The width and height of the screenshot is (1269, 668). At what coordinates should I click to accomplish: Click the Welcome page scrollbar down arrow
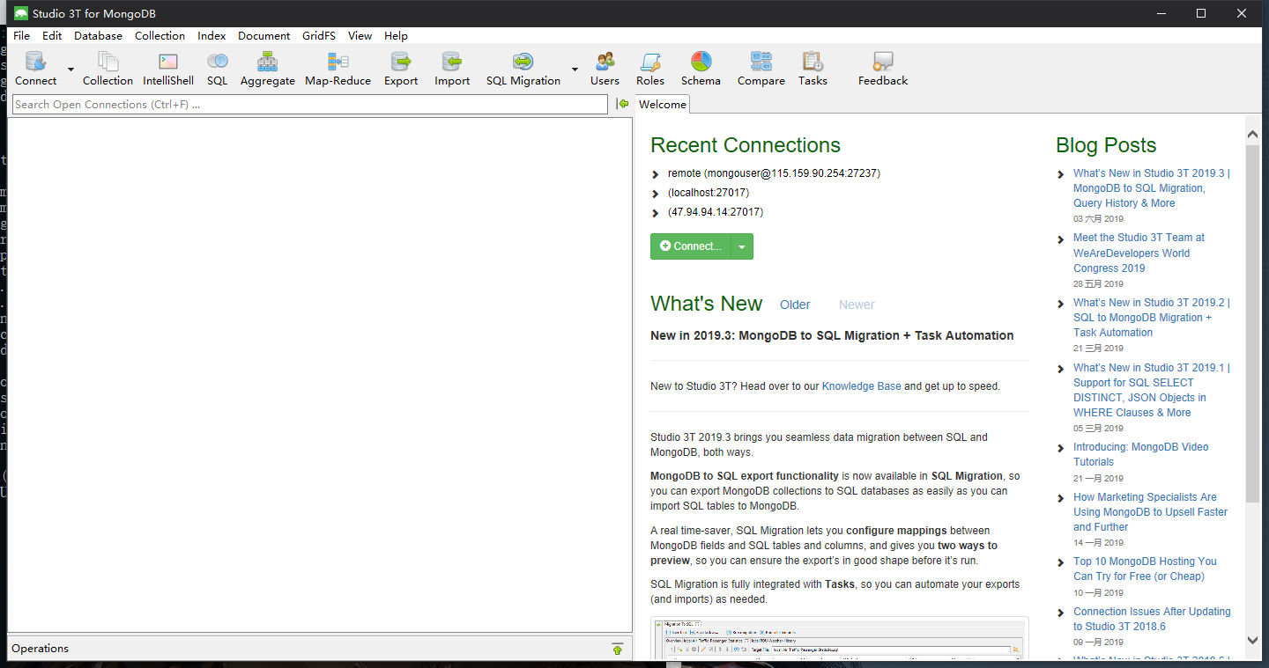coord(1252,641)
